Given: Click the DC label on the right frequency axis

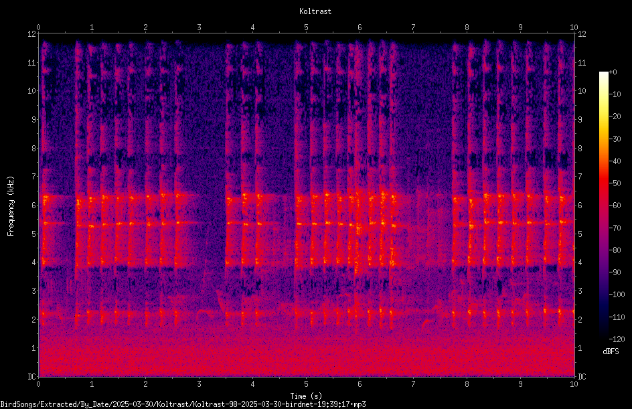Looking at the screenshot, I should (x=582, y=377).
